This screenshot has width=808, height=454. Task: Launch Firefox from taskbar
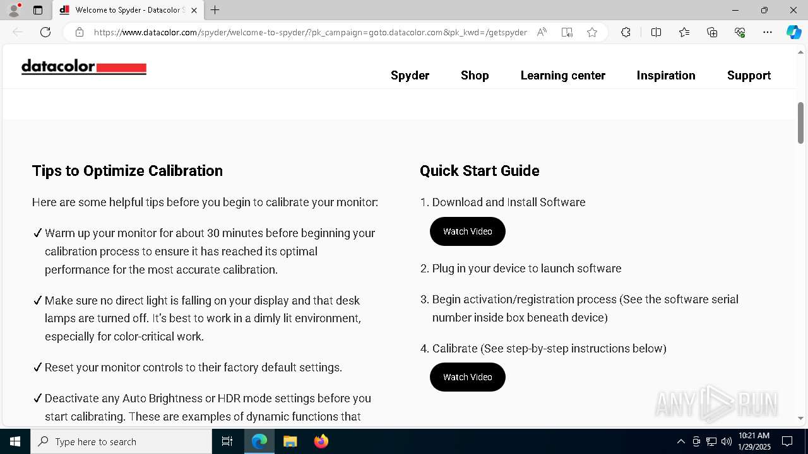coord(321,441)
